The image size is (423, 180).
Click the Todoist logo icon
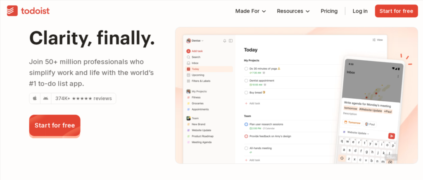[x=12, y=11]
